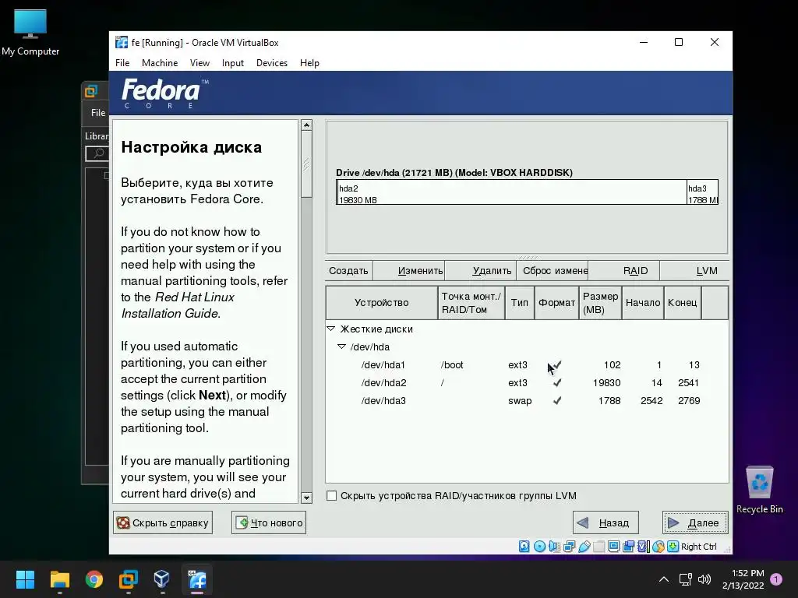Screen dimensions: 798x598
Task: Collapse the /dev/hda tree node
Action: pos(341,346)
